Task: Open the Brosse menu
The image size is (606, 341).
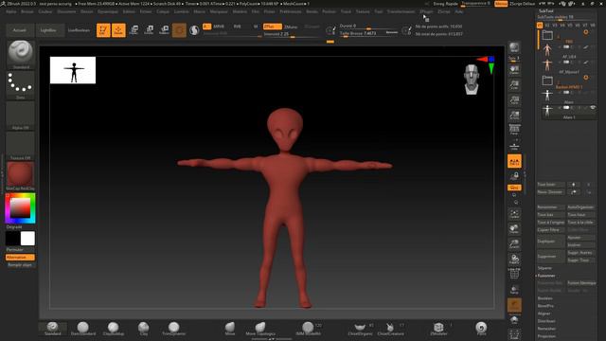Action: tap(27, 11)
